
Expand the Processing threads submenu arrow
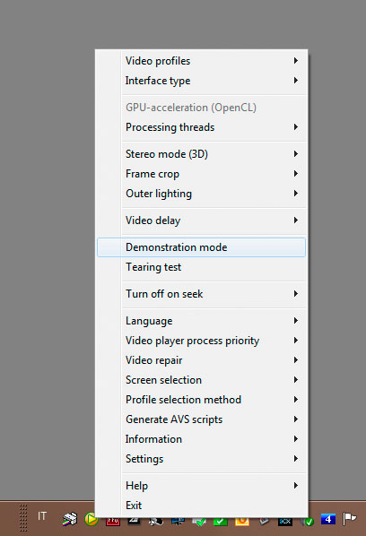click(x=296, y=127)
